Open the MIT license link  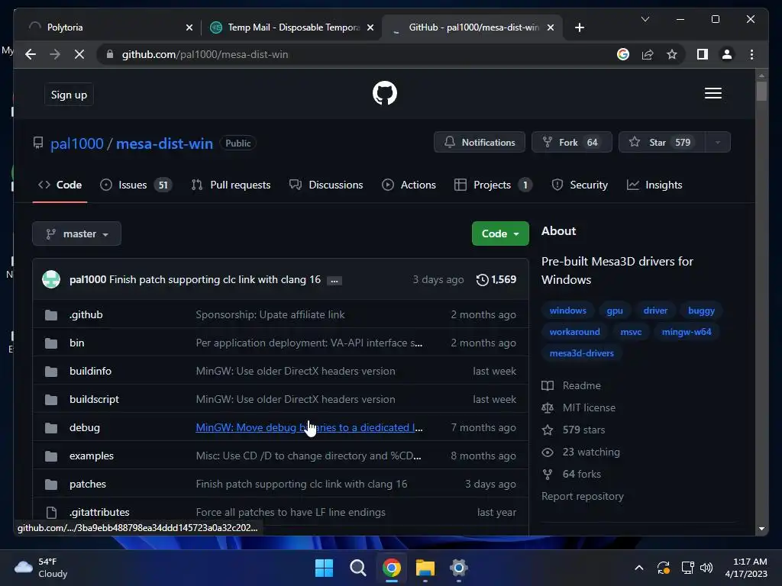tap(579, 407)
